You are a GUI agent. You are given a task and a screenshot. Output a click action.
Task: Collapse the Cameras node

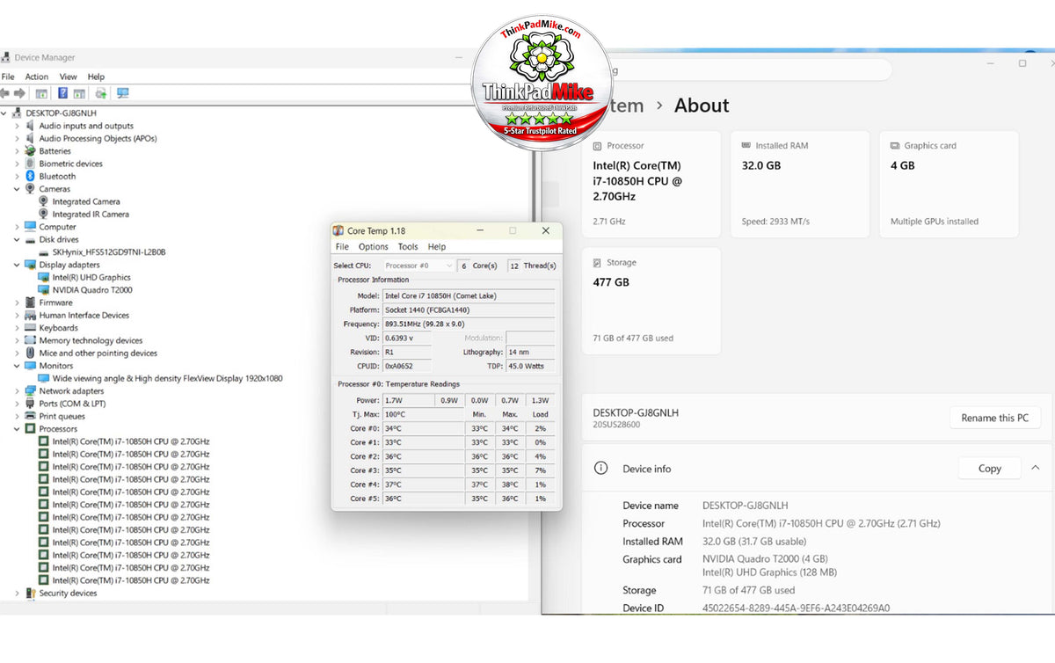click(17, 189)
